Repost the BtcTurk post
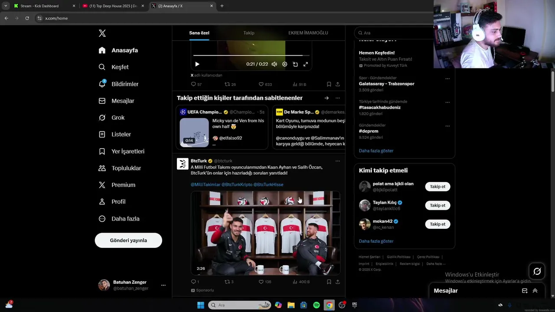 pyautogui.click(x=229, y=282)
